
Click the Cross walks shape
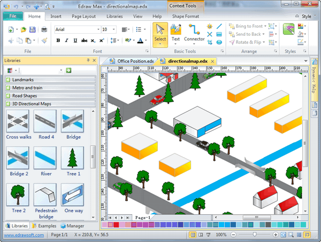click(x=19, y=125)
